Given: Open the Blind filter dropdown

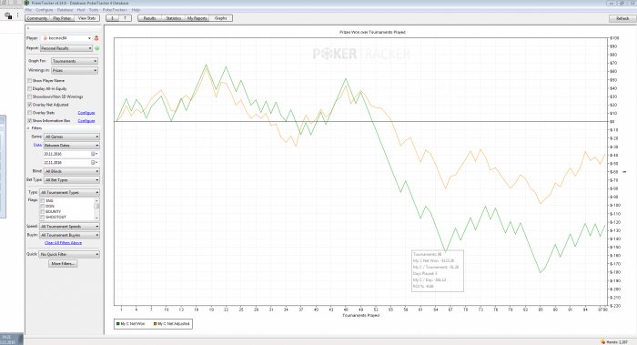Looking at the screenshot, I should coord(72,171).
